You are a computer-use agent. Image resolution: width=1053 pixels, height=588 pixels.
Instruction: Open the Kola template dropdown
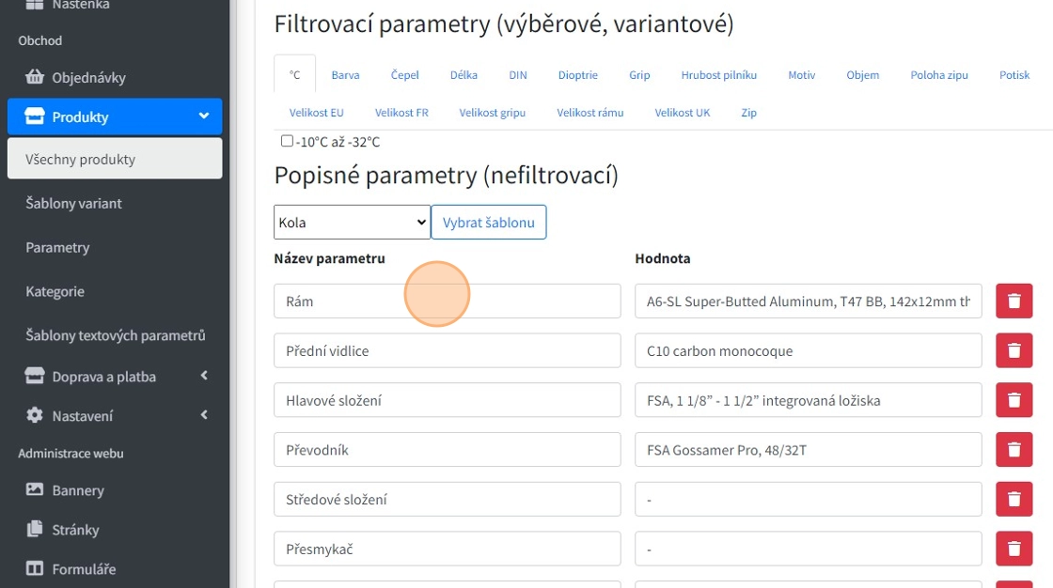point(352,223)
